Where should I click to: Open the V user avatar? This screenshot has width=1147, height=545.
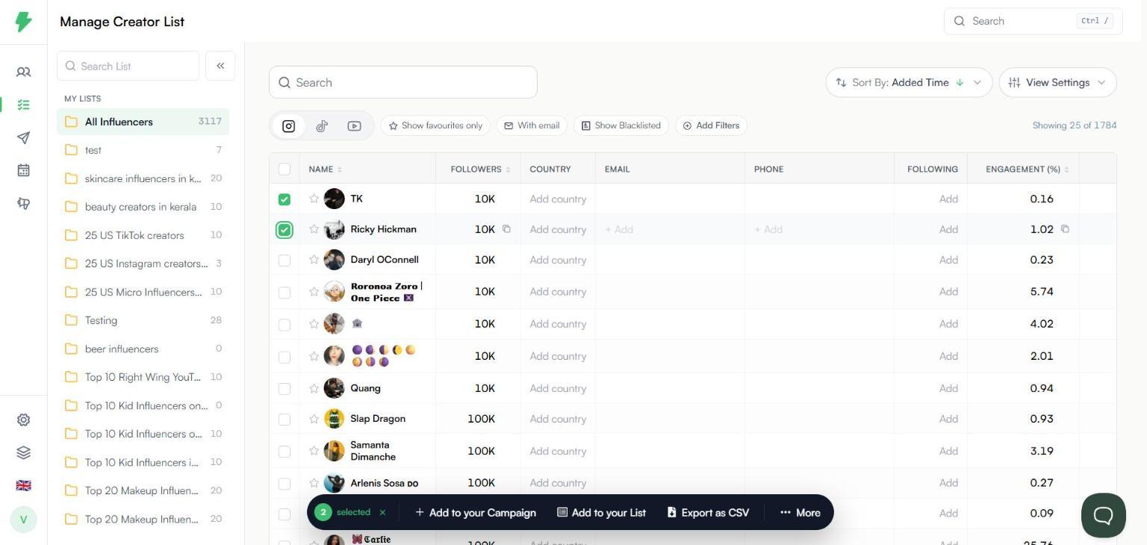[x=23, y=519]
